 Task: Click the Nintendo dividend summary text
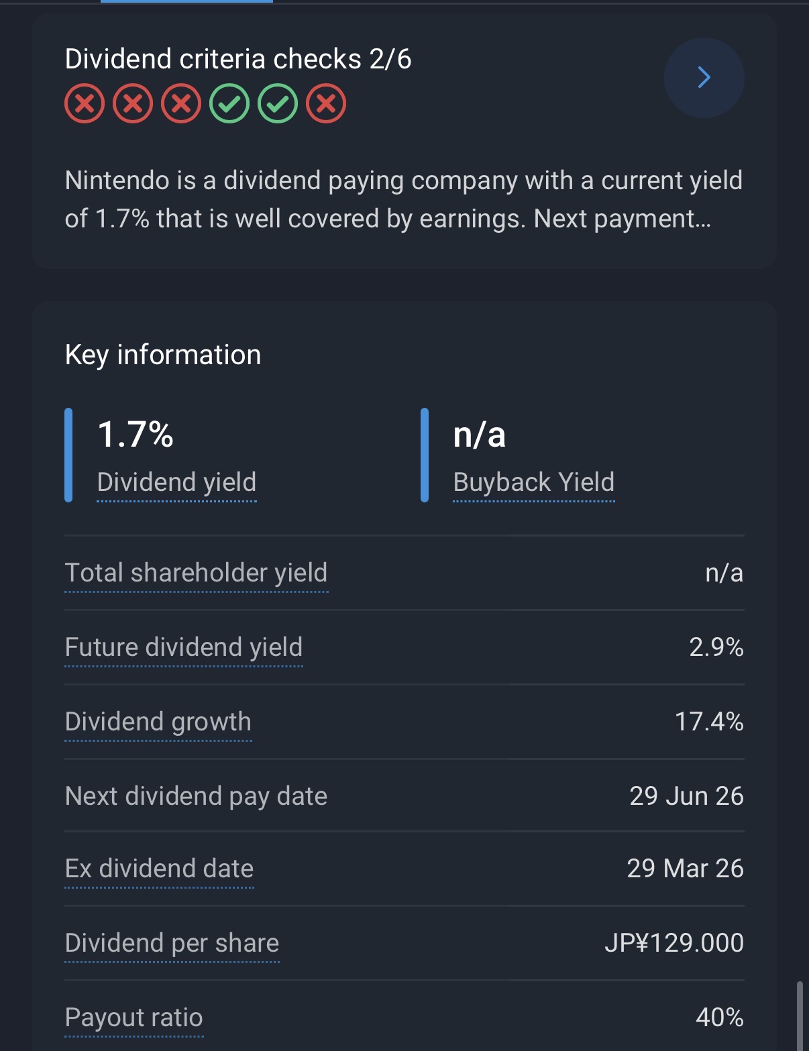tap(403, 199)
